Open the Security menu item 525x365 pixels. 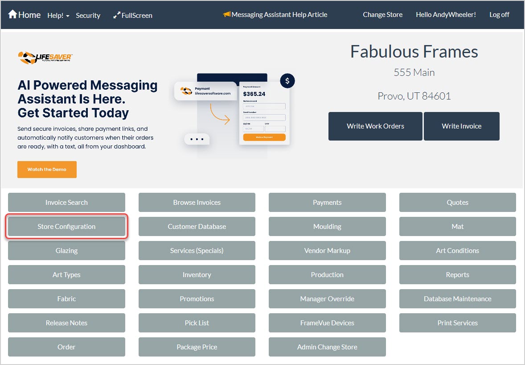(88, 15)
